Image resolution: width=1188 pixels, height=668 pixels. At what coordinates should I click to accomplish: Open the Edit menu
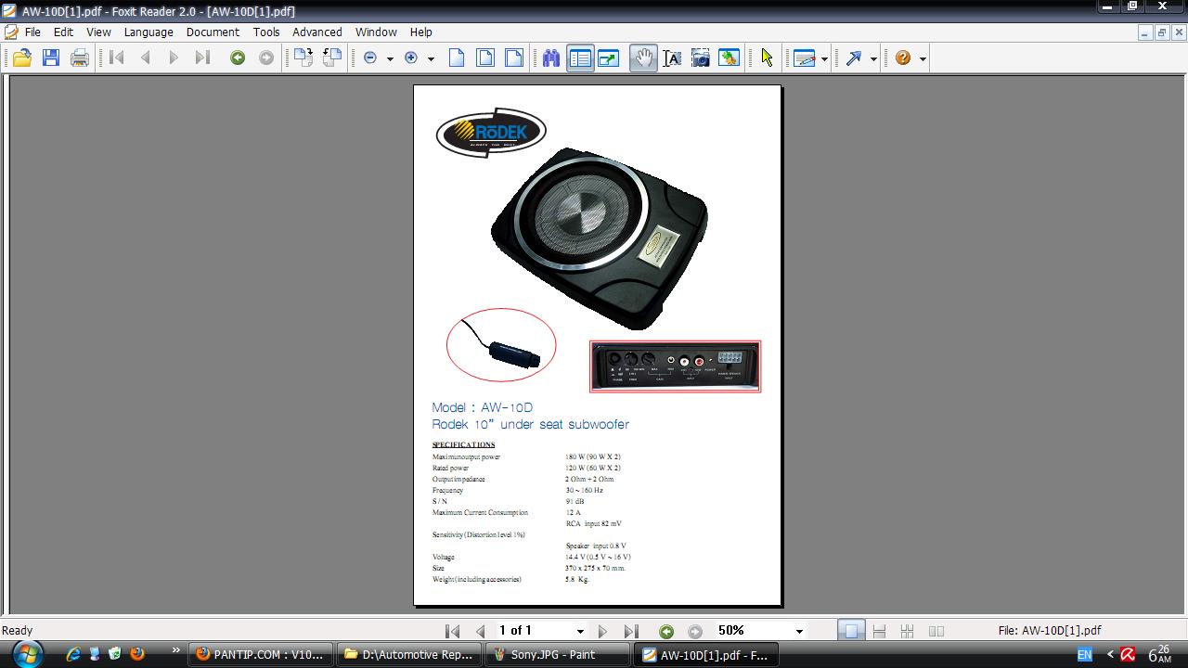click(x=63, y=32)
